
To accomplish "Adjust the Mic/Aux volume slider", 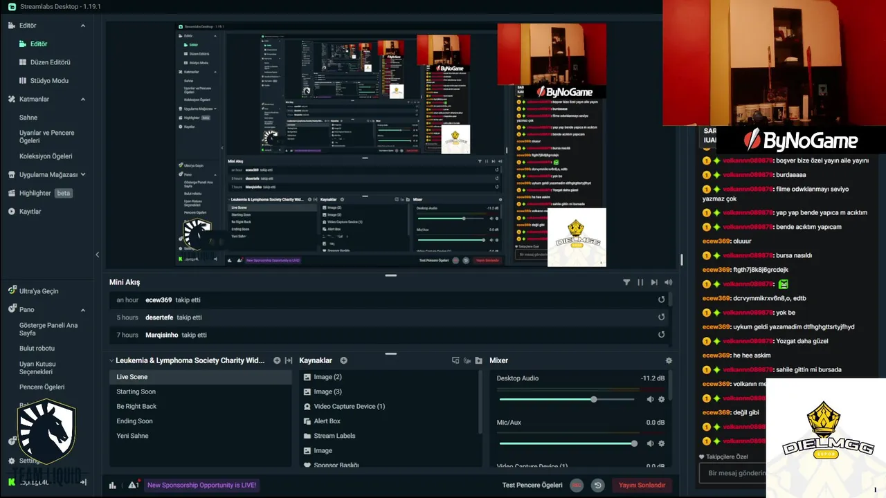I will click(567, 443).
